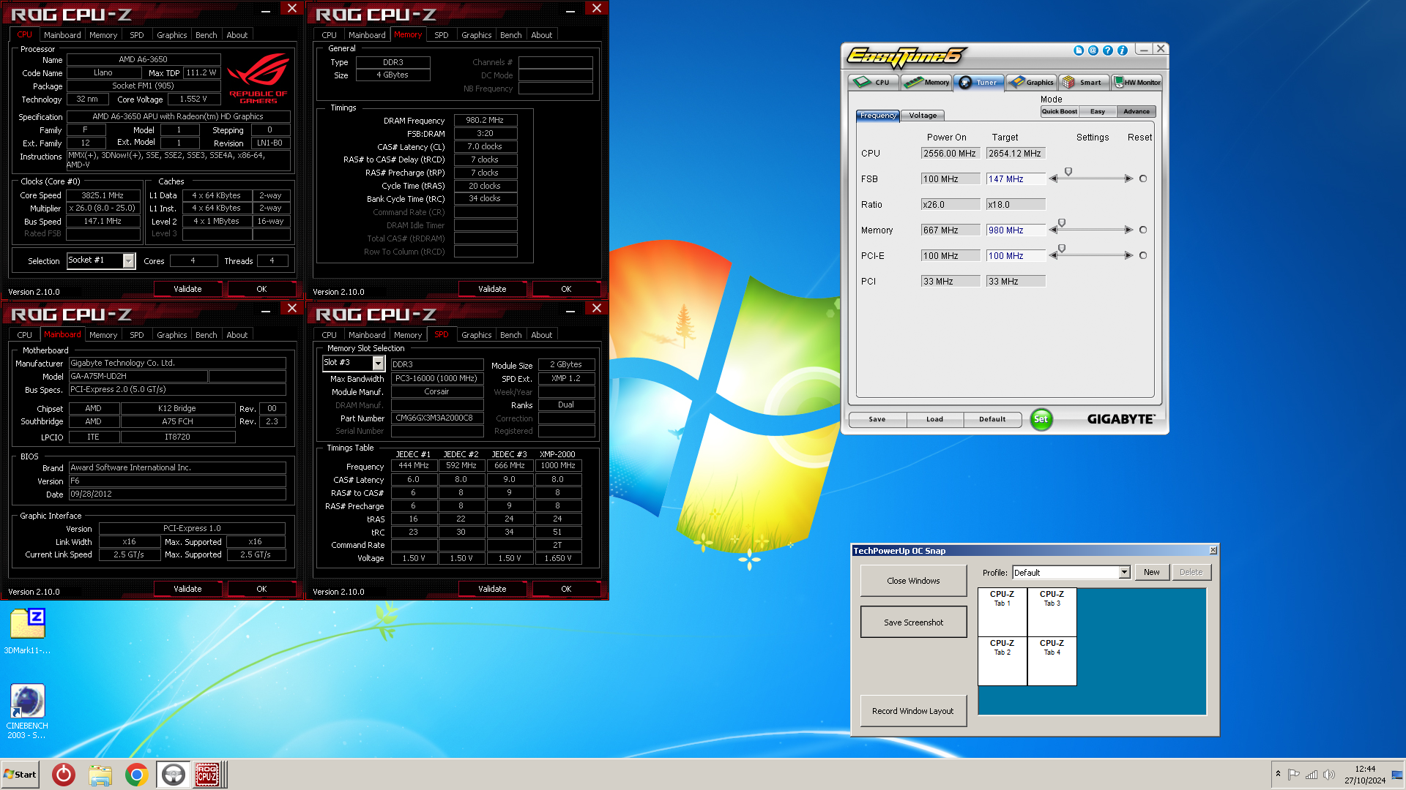Click Record Window Layout button
Image resolution: width=1406 pixels, height=790 pixels.
coord(913,711)
